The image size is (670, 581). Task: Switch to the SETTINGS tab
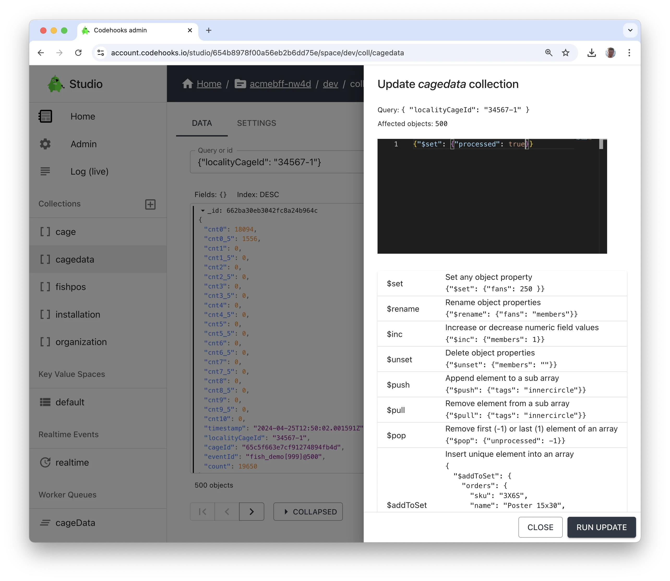tap(256, 123)
